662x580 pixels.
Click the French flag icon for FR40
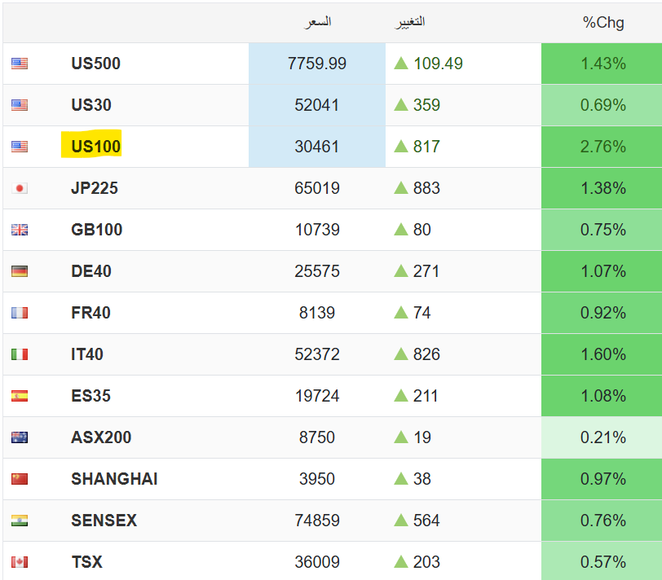click(20, 313)
